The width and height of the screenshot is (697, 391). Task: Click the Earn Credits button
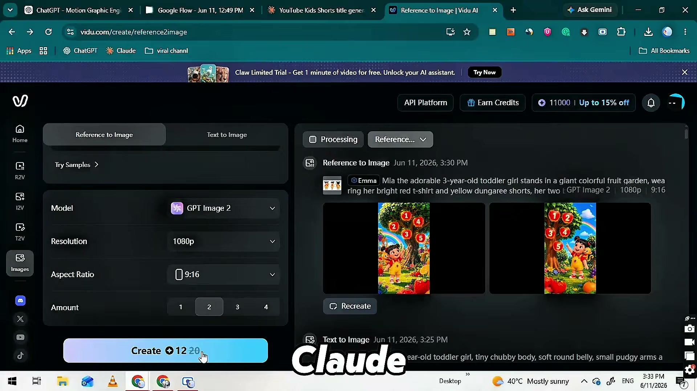[493, 103]
